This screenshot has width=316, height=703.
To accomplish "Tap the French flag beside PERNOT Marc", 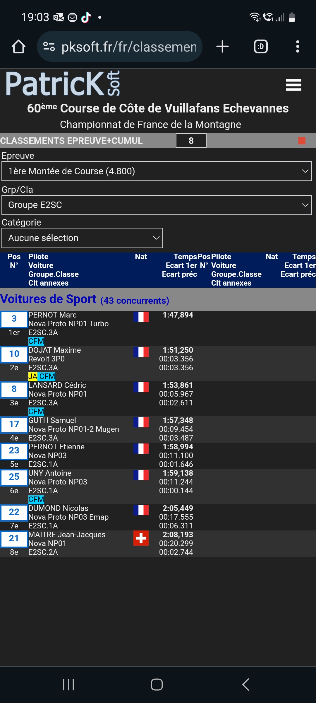I will pyautogui.click(x=141, y=317).
